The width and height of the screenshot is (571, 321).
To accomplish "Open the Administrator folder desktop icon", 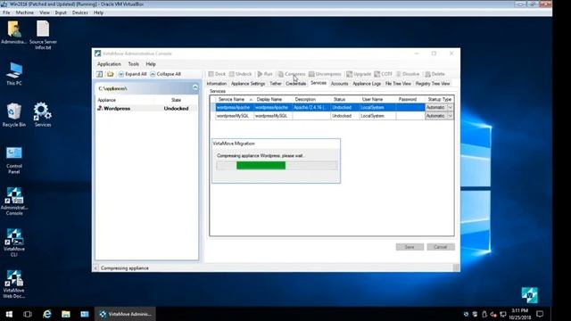I will coord(14,33).
